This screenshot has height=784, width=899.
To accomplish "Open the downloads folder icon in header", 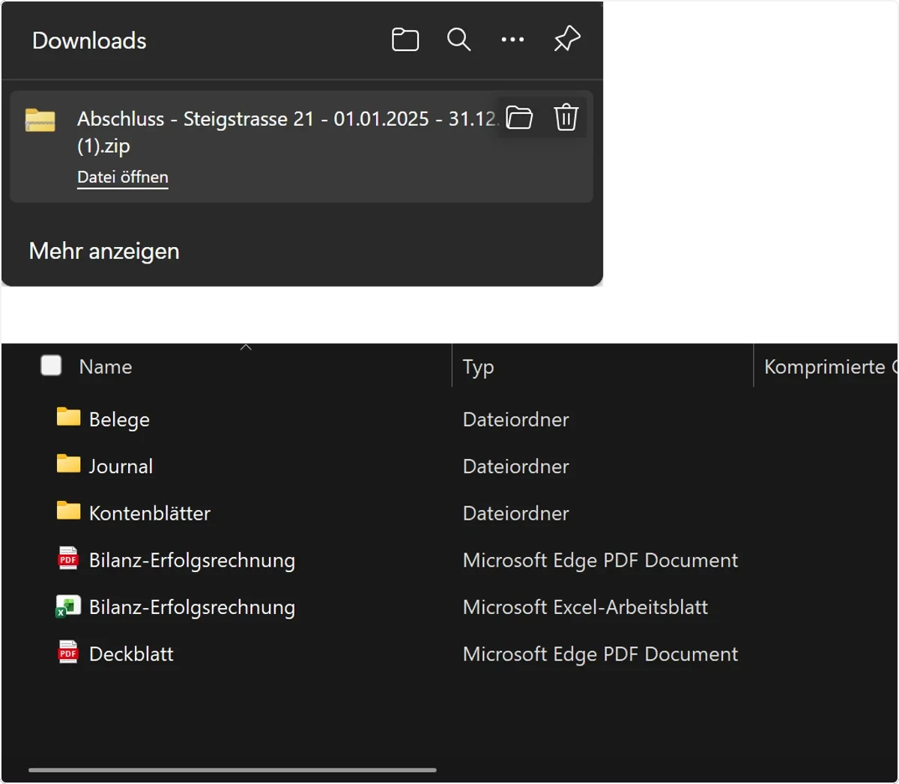I will click(x=405, y=40).
